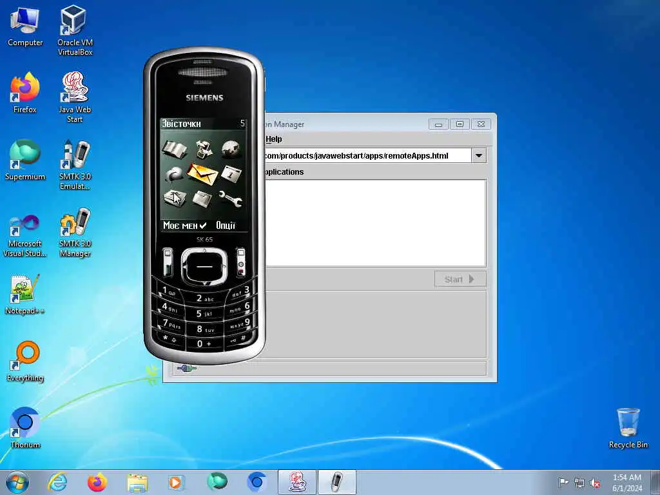
Task: Tap the 9 wxyz key on phone keypad
Action: (240, 324)
